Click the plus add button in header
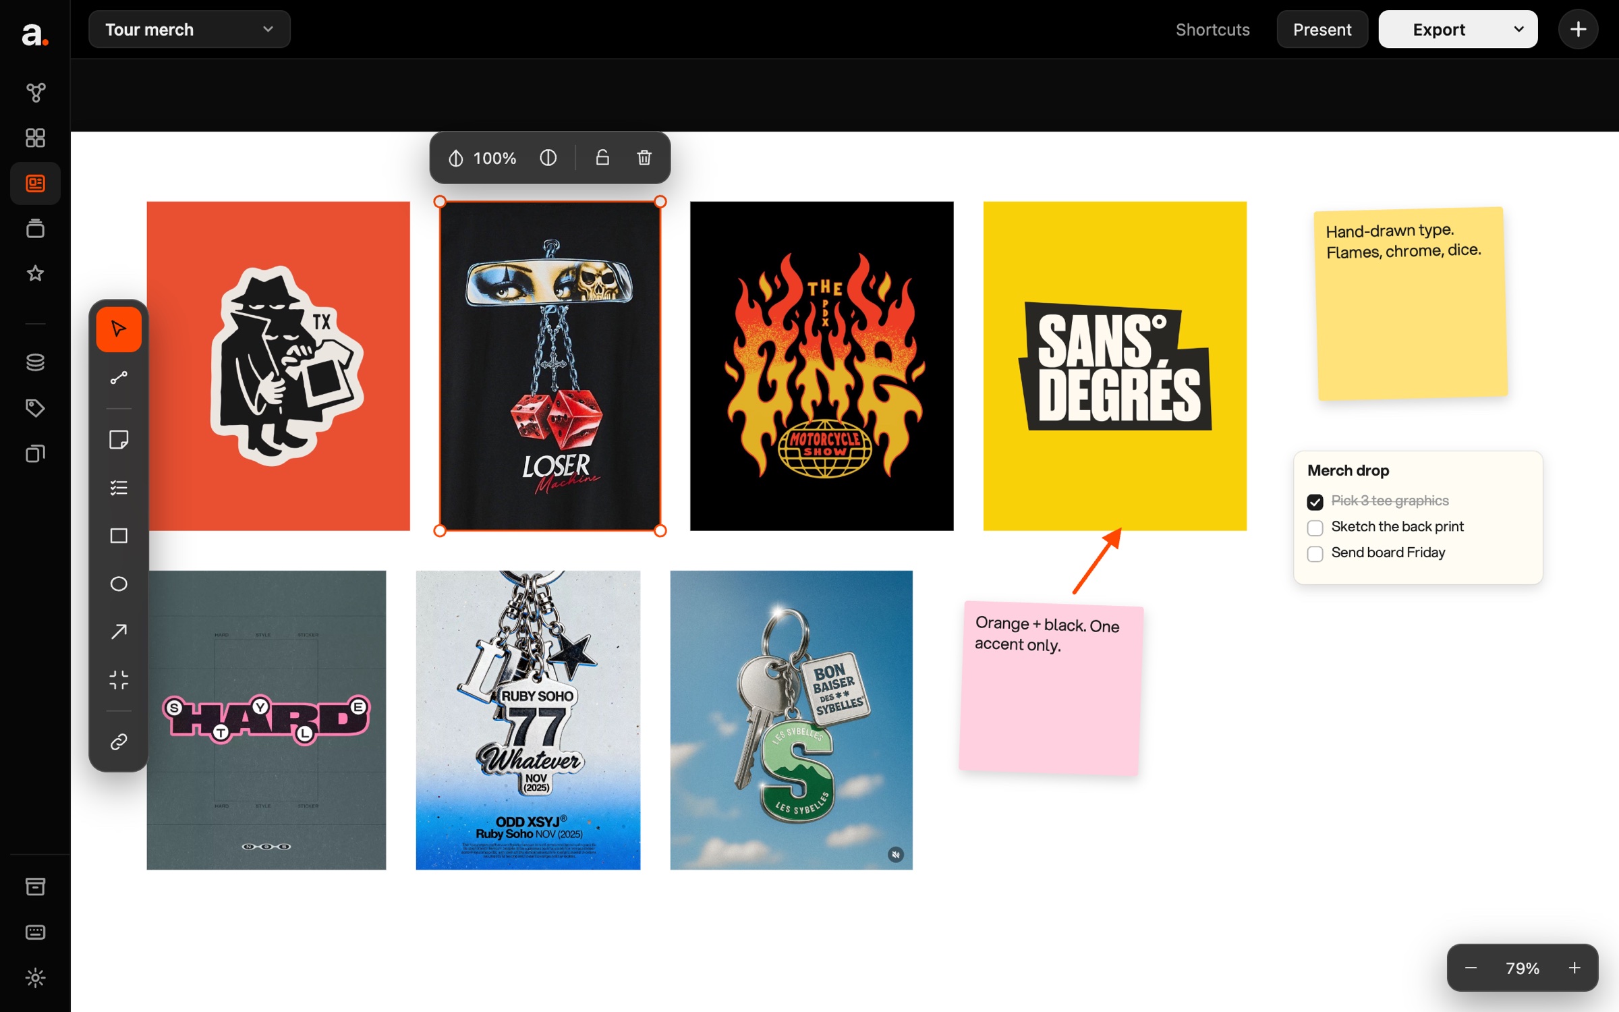The height and width of the screenshot is (1012, 1619). (x=1578, y=30)
